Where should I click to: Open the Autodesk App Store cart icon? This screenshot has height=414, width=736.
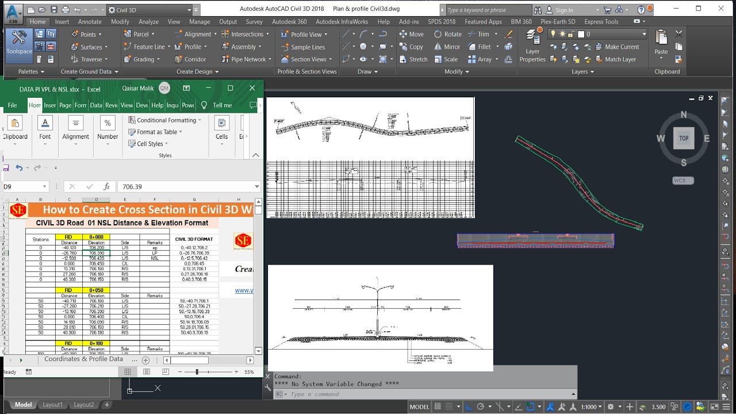607,10
